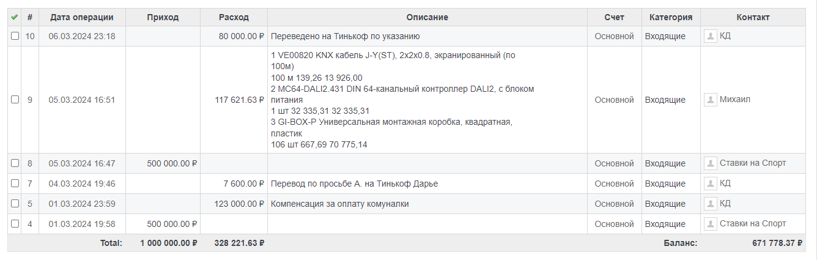This screenshot has height=260, width=817.
Task: Click the Компенсация за оплату комуналки description
Action: tap(339, 204)
